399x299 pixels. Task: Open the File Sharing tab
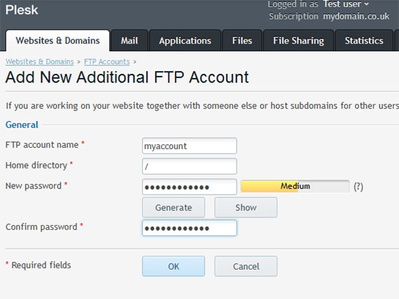click(299, 41)
